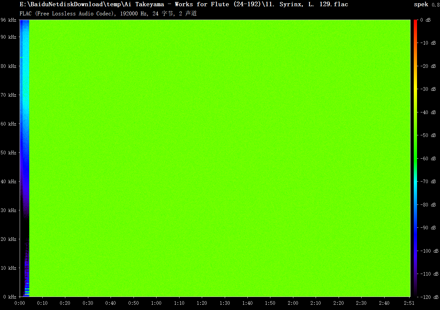This screenshot has height=310, width=440.
Task: Click the 0:10 time label
Action: pos(42,303)
